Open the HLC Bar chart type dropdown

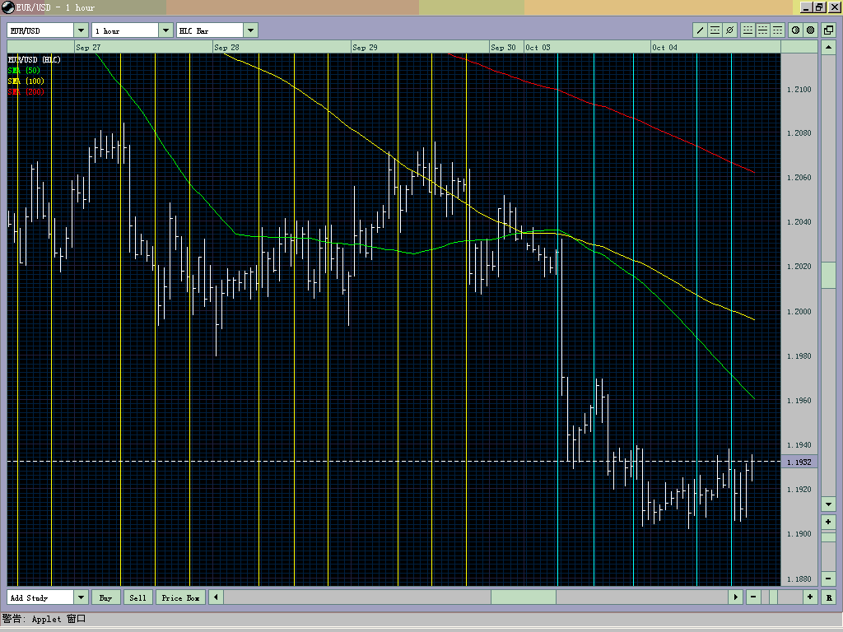[x=250, y=29]
